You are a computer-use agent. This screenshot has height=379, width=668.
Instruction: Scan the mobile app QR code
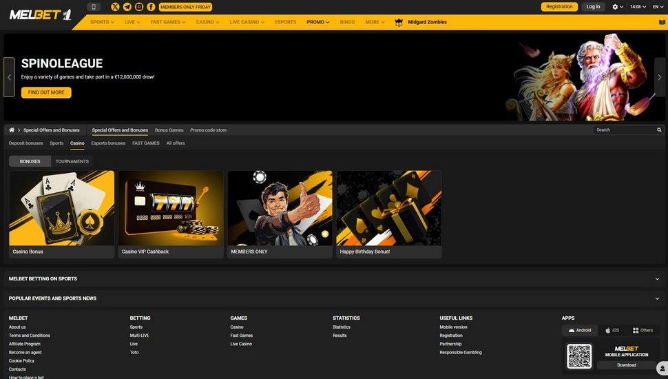click(579, 356)
